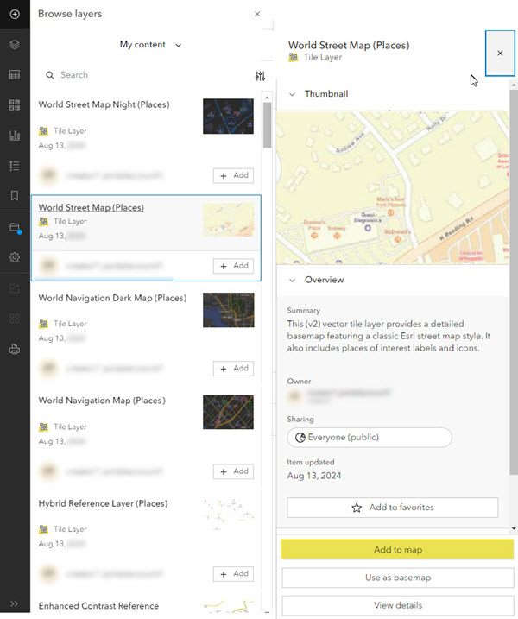Click the World Street Map Night thumbnail
518x619 pixels.
(x=228, y=117)
